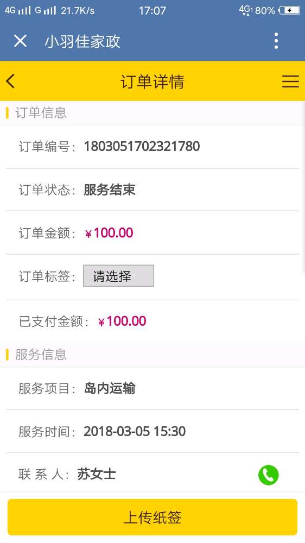The image size is (305, 543).
Task: Tap the 服务结束 order status text
Action: pyautogui.click(x=110, y=190)
